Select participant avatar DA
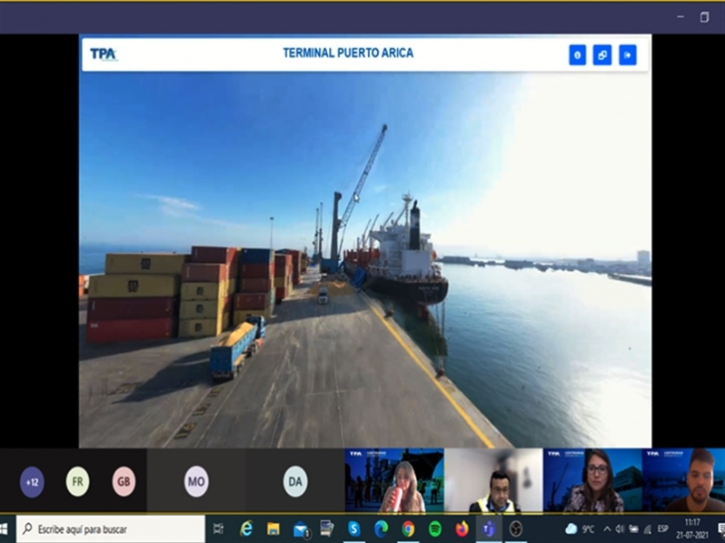The width and height of the screenshot is (725, 543). click(x=295, y=481)
